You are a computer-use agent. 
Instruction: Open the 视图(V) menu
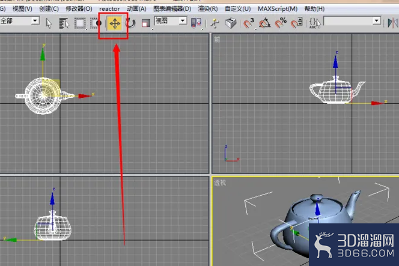pyautogui.click(x=22, y=9)
